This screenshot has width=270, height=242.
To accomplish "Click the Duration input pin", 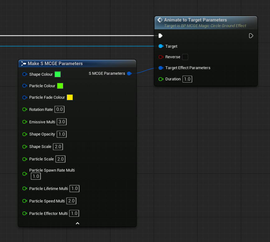I will pyautogui.click(x=161, y=79).
